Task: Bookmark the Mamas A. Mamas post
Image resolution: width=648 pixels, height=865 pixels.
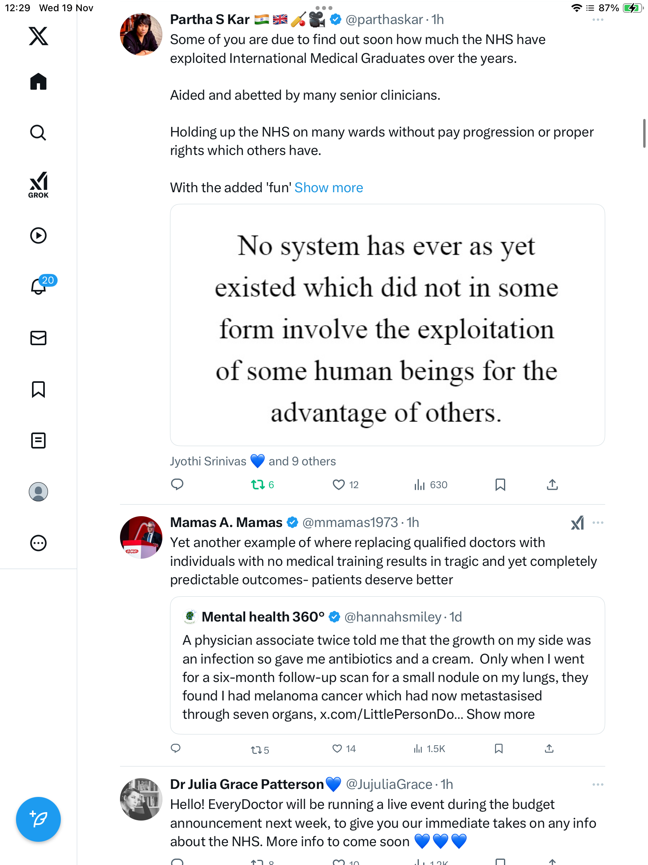Action: (498, 748)
